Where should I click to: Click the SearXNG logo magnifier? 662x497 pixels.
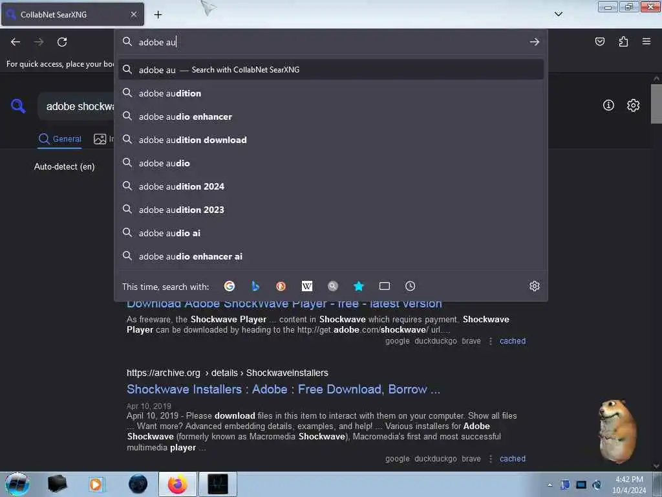click(x=18, y=105)
